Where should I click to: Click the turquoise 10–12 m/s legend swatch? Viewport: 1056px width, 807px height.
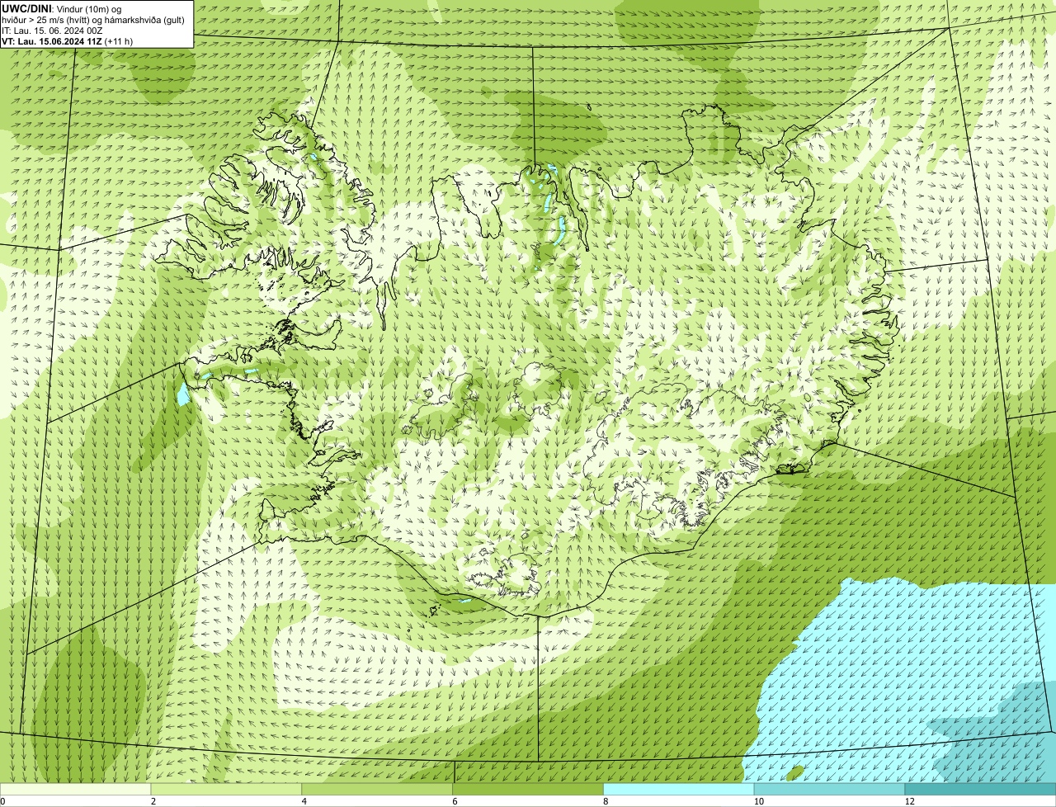pos(830,790)
